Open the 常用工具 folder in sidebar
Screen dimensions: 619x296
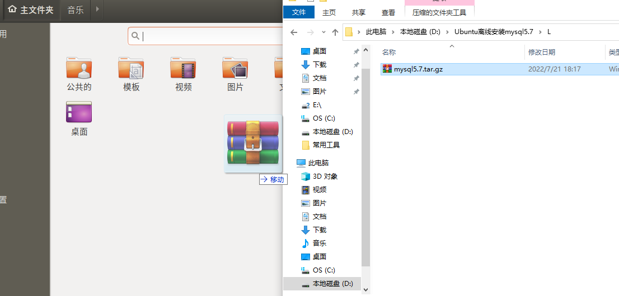(x=326, y=145)
